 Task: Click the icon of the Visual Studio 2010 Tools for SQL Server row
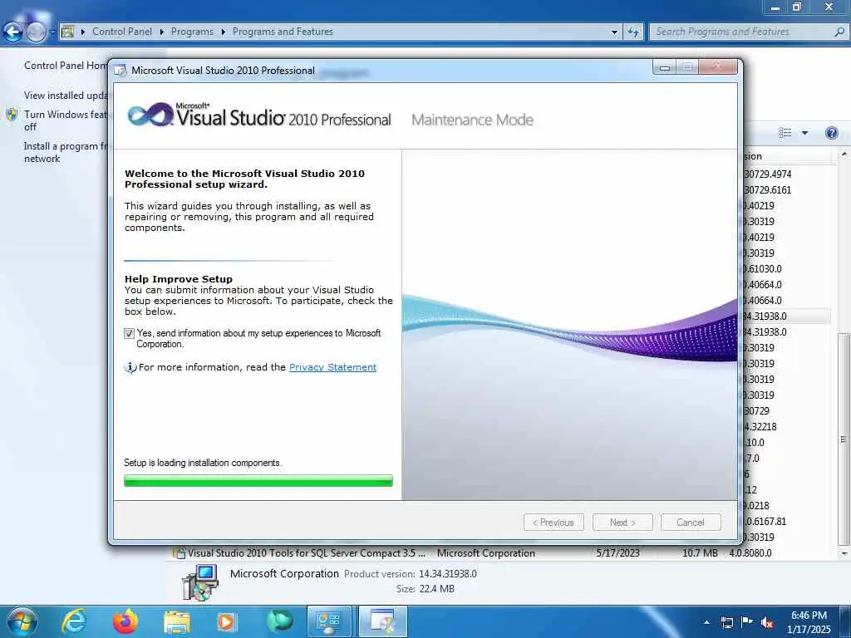coord(179,552)
